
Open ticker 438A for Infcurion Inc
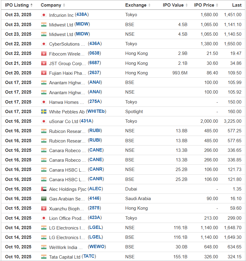pyautogui.click(x=82, y=14)
